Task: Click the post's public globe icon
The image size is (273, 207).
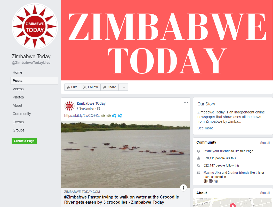Action: tap(99, 109)
